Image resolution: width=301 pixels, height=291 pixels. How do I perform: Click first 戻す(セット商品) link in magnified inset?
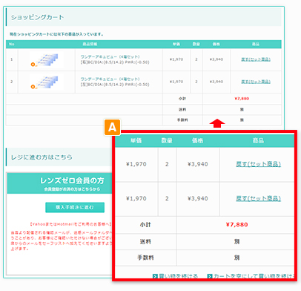click(x=258, y=164)
